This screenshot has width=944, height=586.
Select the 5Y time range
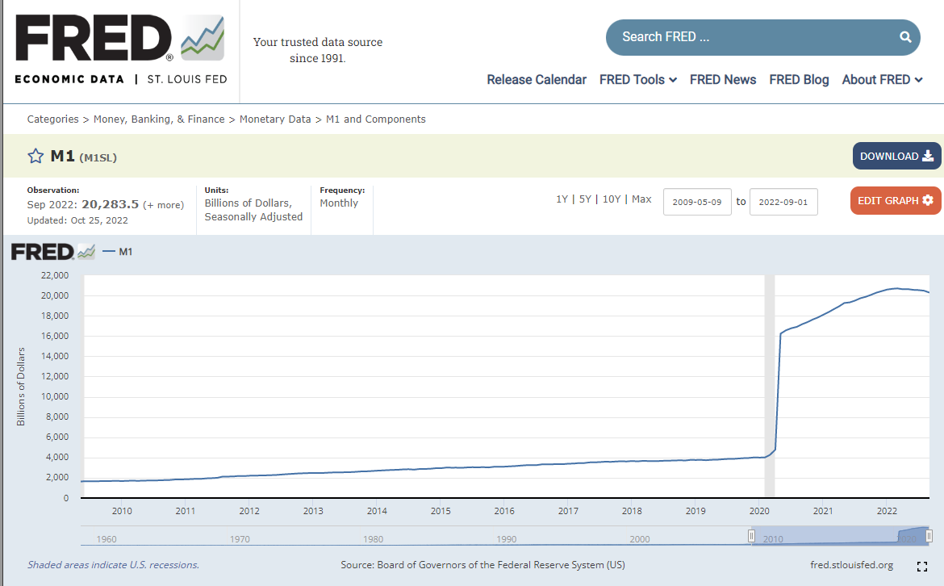[585, 199]
